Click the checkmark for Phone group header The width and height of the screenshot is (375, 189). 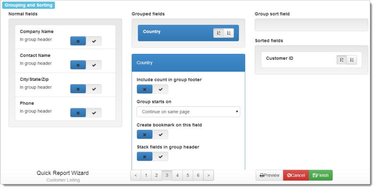(94, 113)
